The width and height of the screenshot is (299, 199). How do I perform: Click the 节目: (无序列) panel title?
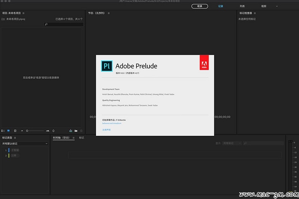coord(96,13)
